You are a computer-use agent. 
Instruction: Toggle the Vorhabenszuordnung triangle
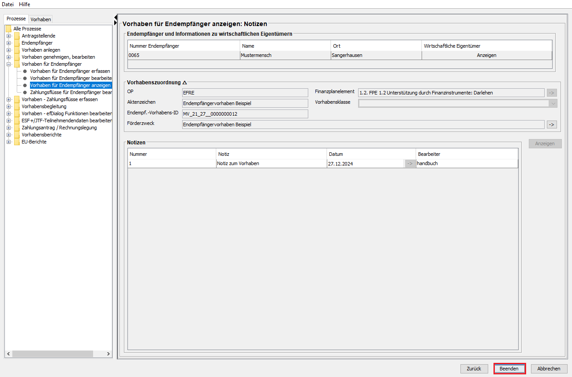tap(185, 83)
